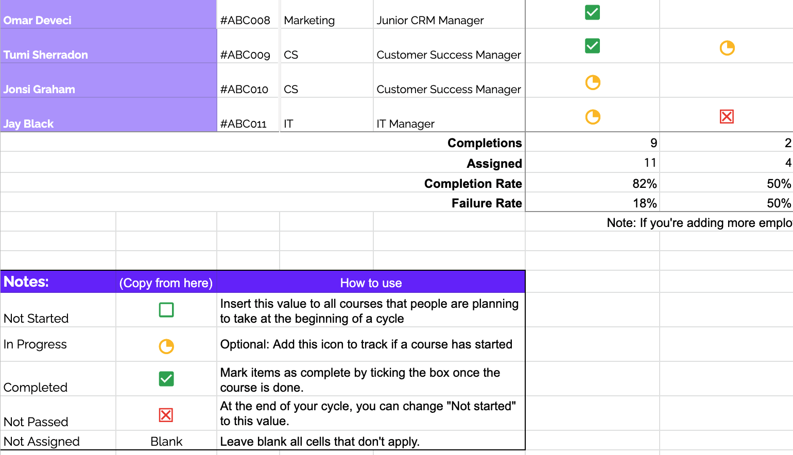Click the purple Notes: header cell
Image resolution: width=793 pixels, height=455 pixels.
pos(58,282)
